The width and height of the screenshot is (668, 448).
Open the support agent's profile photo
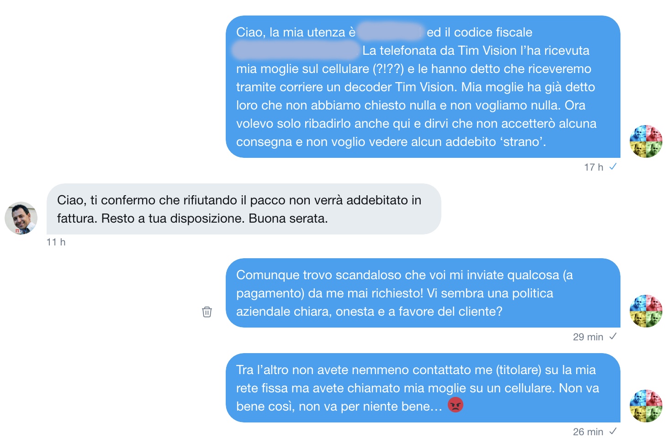(x=21, y=218)
